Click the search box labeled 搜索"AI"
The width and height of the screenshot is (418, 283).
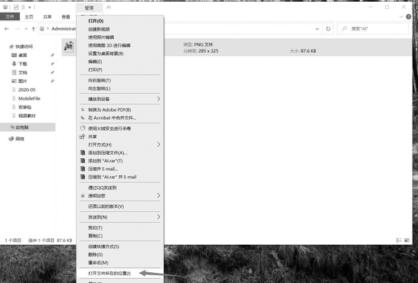point(373,29)
